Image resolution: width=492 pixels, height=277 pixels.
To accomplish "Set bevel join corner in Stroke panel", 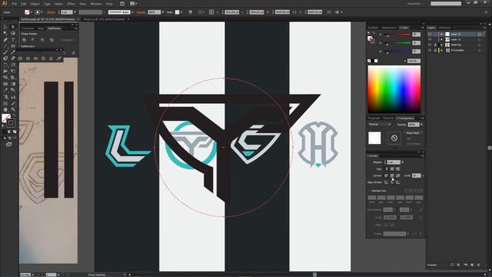I will (398, 175).
